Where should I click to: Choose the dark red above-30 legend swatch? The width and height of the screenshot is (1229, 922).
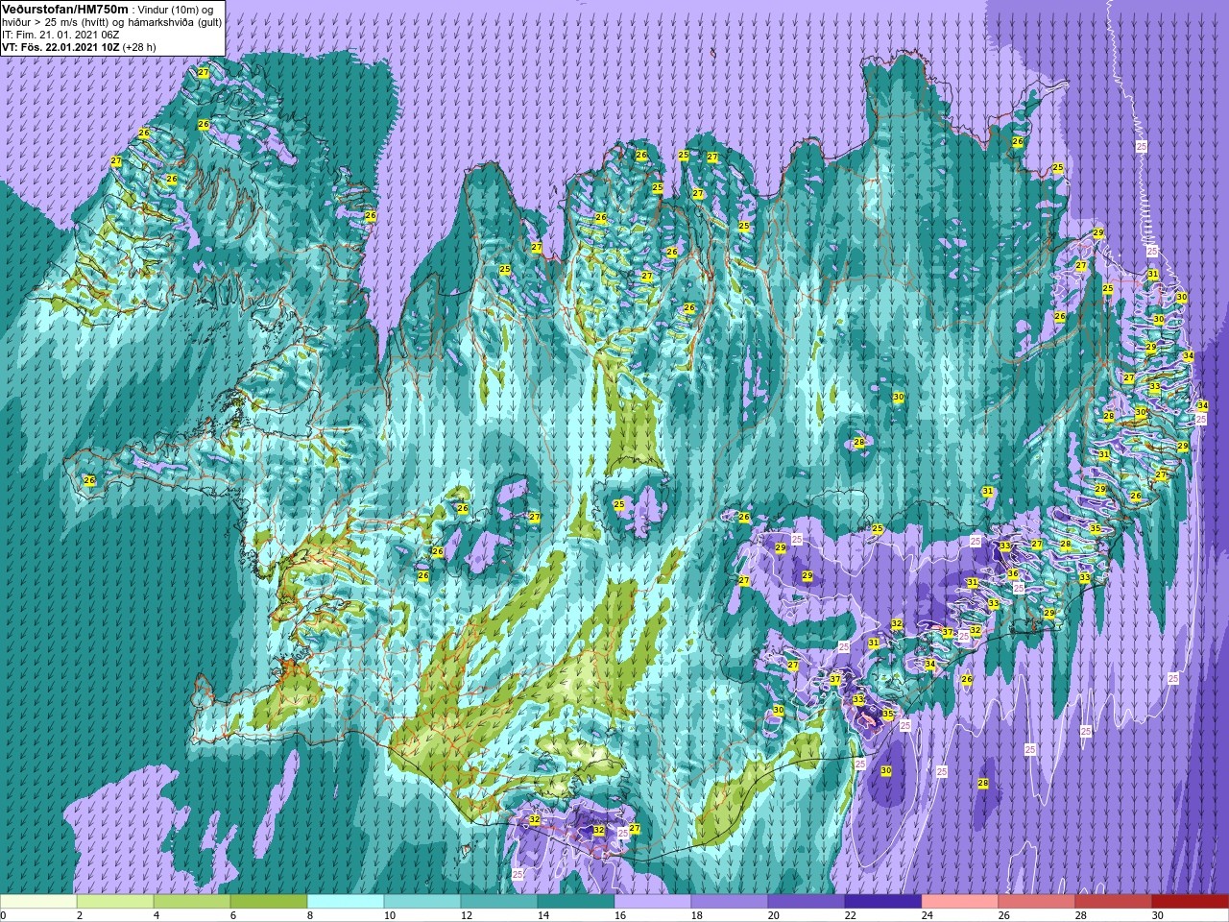click(x=1191, y=902)
